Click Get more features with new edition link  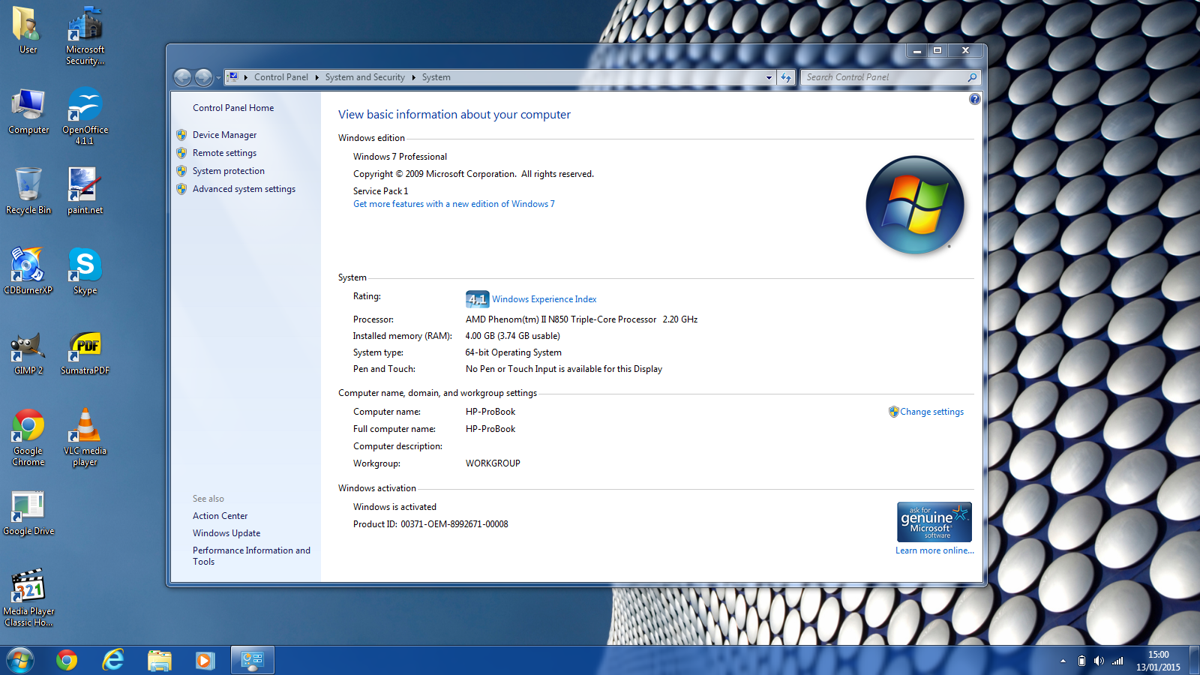pos(454,204)
